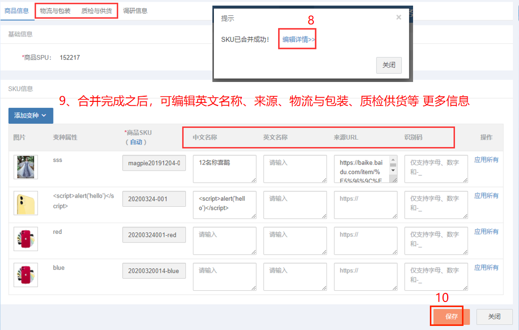Click the English name field in blue row
519x330 pixels.
point(295,277)
